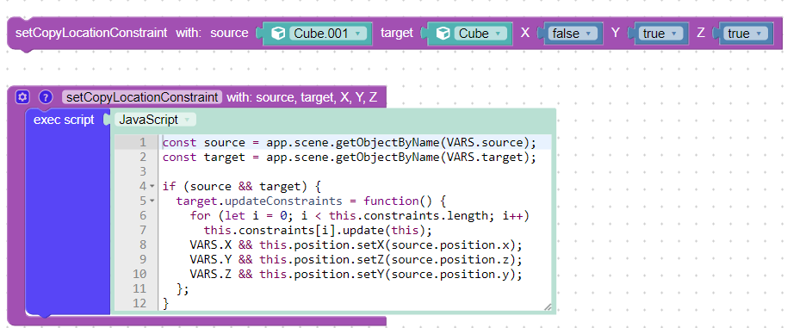Click line number 12 in the gutter
Image resolution: width=787 pixels, height=328 pixels.
(x=140, y=303)
